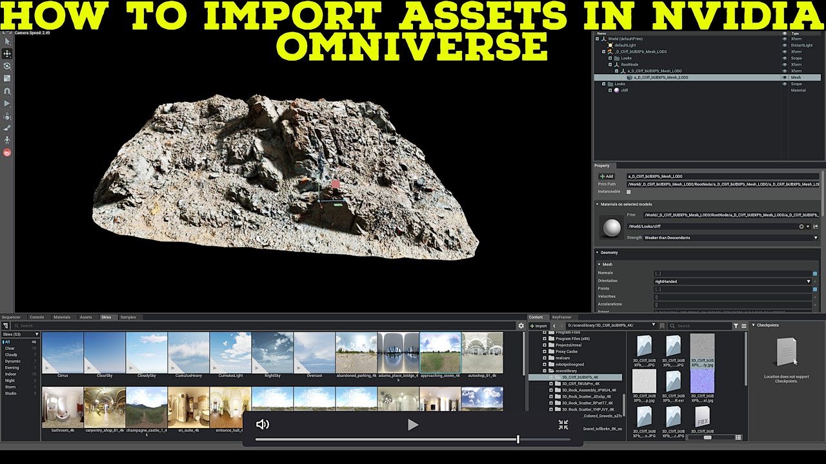Image resolution: width=826 pixels, height=464 pixels.
Task: Open the Skies (53) category dropdown
Action: click(21, 334)
